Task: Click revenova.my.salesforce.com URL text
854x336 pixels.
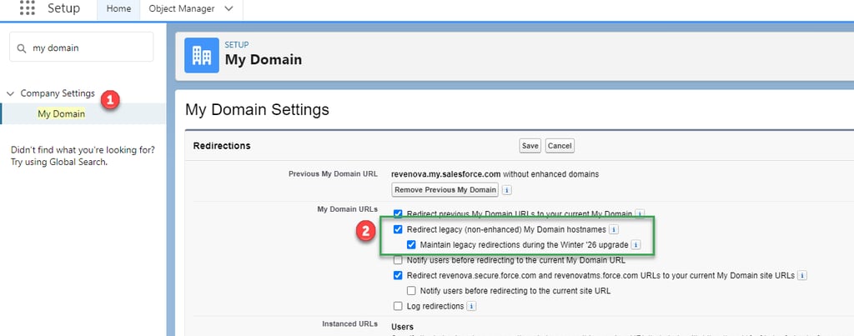Action: point(446,174)
